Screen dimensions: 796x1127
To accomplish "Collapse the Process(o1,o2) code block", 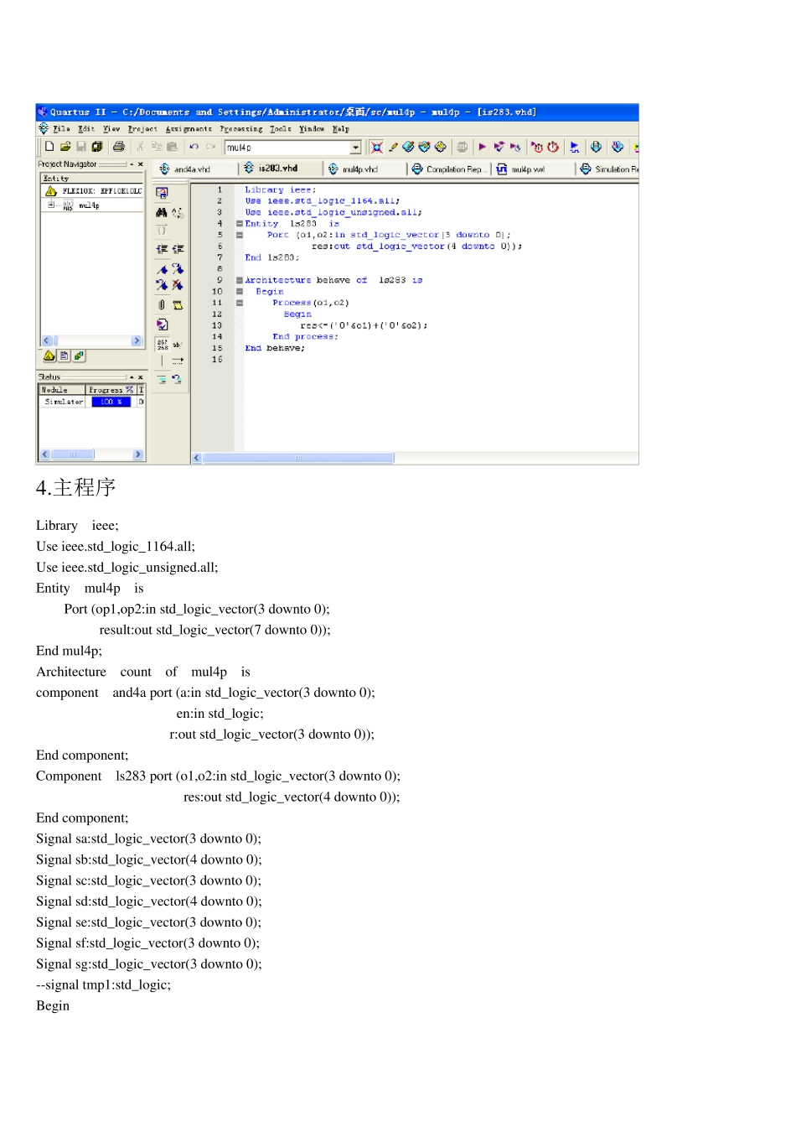I will [x=240, y=303].
